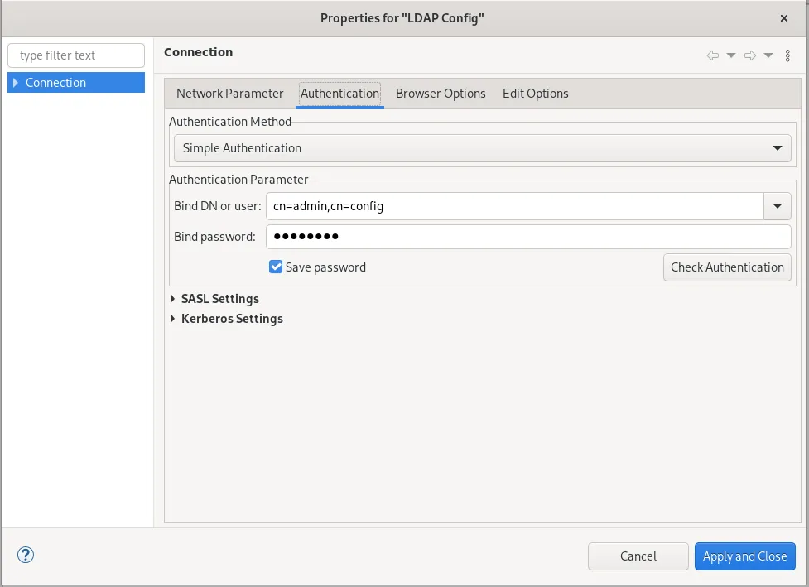Switch to the Edit Options tab
The width and height of the screenshot is (809, 587).
[x=535, y=93]
